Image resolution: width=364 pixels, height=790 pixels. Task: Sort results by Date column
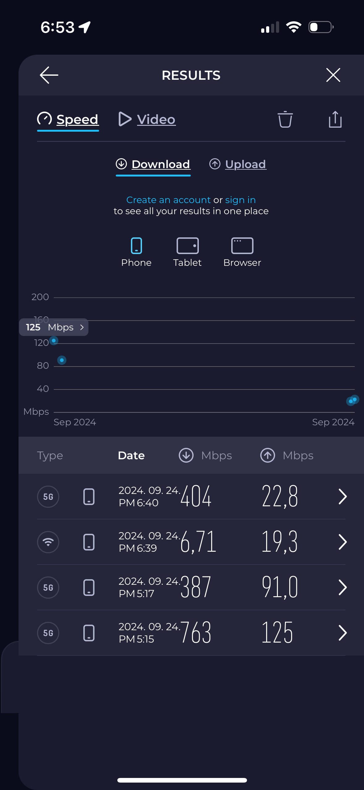click(131, 455)
